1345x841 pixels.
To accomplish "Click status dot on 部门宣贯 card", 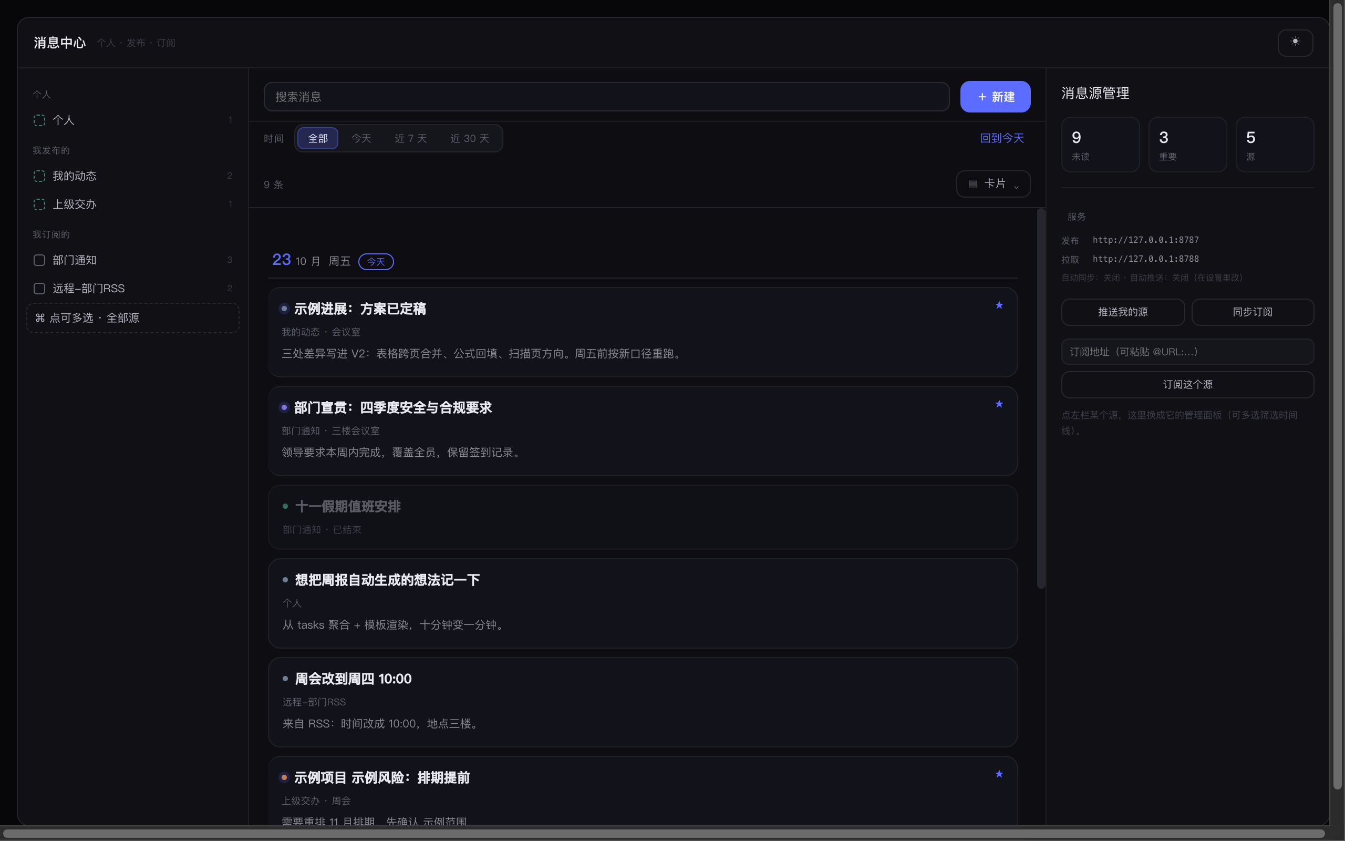I will click(x=284, y=407).
